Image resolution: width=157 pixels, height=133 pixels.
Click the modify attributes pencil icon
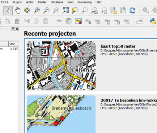click(8, 21)
